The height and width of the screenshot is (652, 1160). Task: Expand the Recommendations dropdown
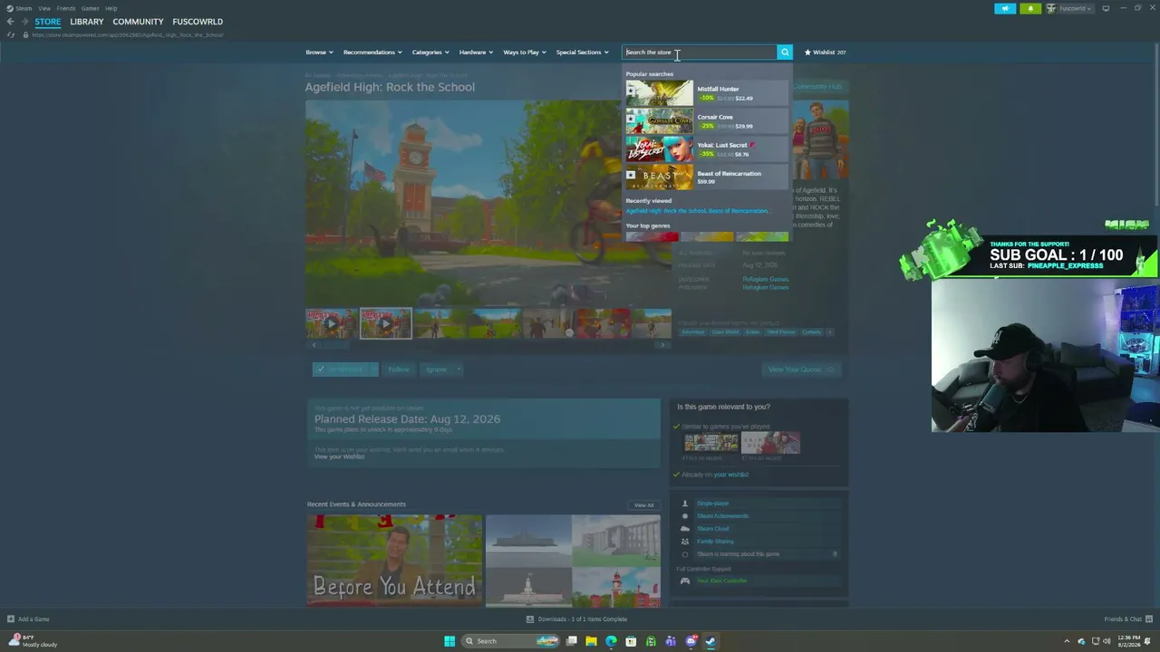(372, 53)
